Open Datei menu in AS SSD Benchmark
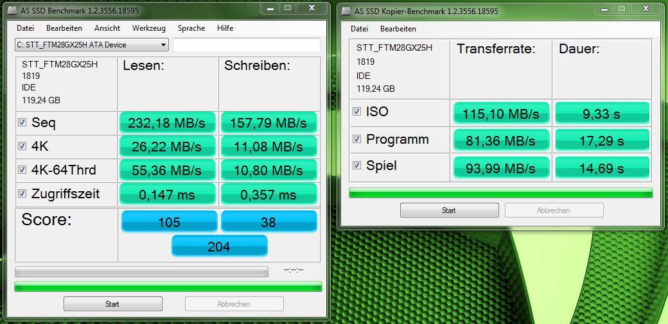 (25, 28)
